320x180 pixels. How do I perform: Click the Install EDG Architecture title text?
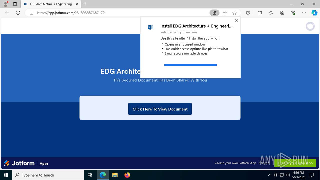tap(196, 26)
